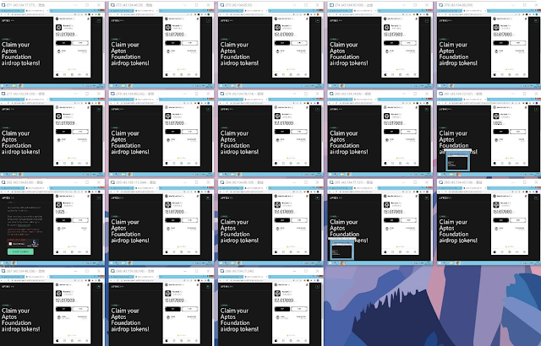Open Chrome from taskbar in window 283
This screenshot has width=541, height=346.
[x=130, y=263]
